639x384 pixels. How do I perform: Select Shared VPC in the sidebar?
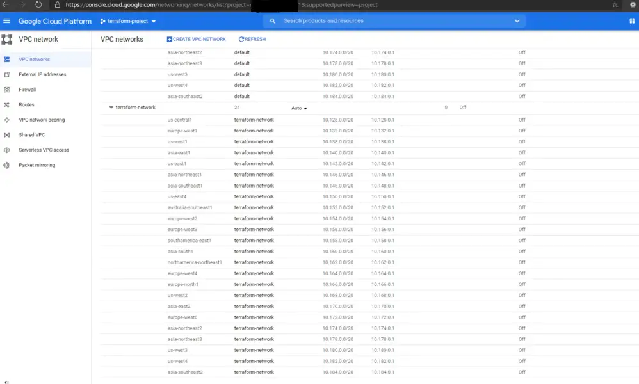(x=31, y=135)
